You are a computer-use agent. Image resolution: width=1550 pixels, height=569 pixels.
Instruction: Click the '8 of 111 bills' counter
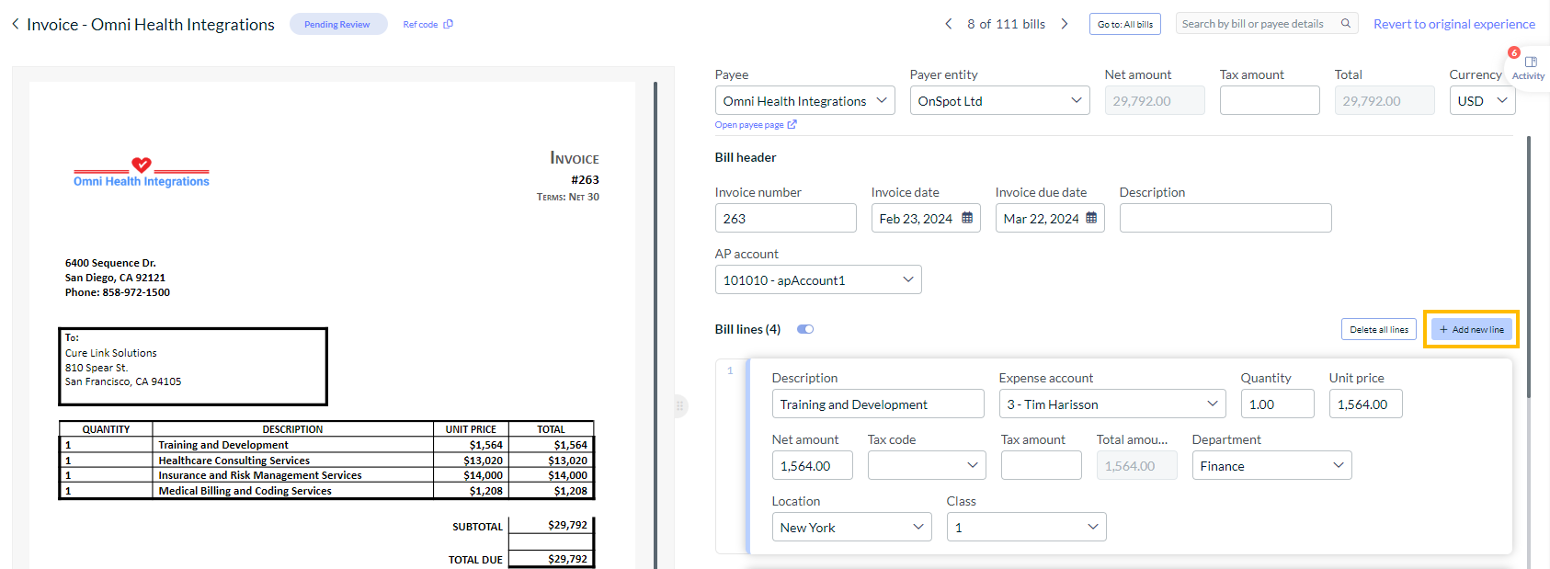point(1006,24)
